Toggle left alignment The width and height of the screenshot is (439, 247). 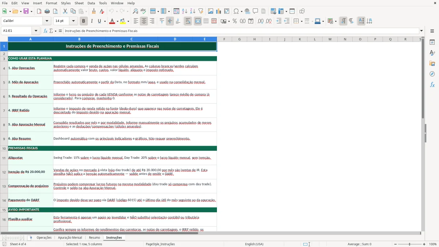[136, 21]
